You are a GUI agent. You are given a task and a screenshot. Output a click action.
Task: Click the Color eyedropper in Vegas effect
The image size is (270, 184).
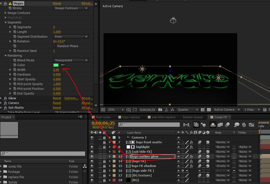[63, 65]
